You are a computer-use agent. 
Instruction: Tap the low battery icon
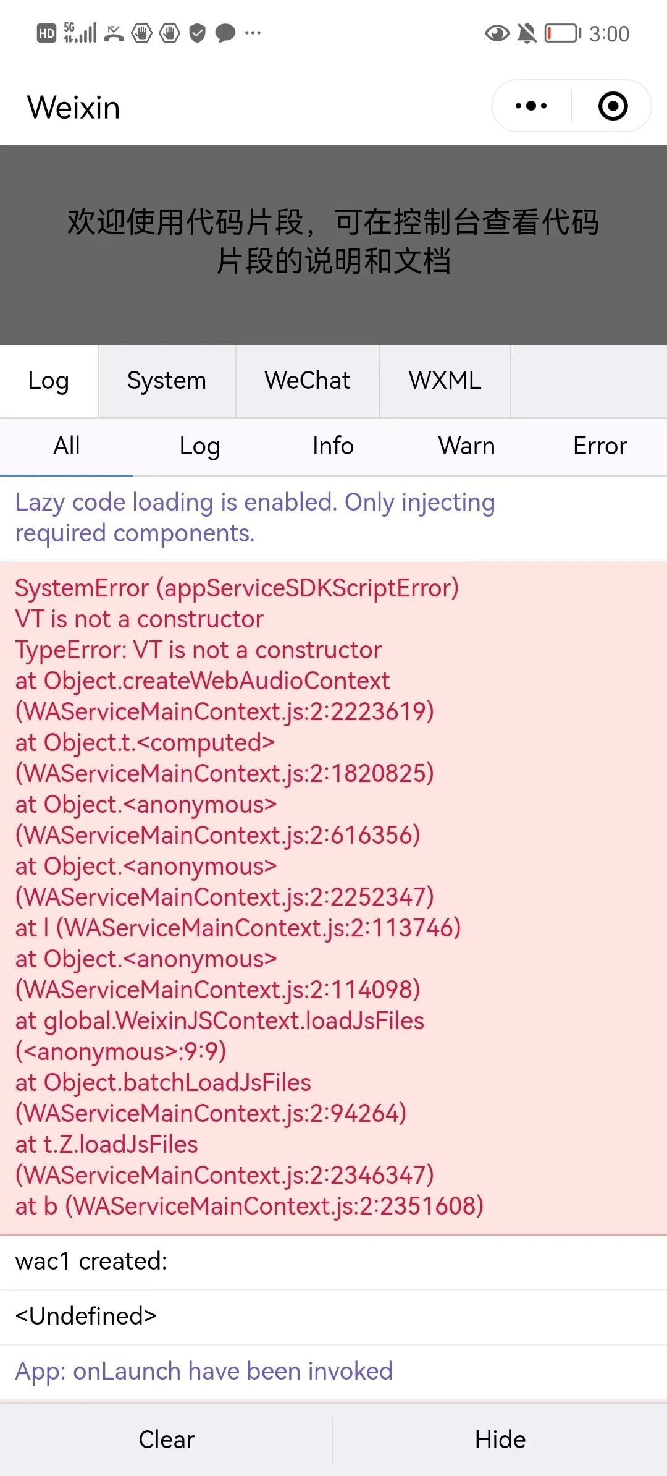pyautogui.click(x=563, y=33)
